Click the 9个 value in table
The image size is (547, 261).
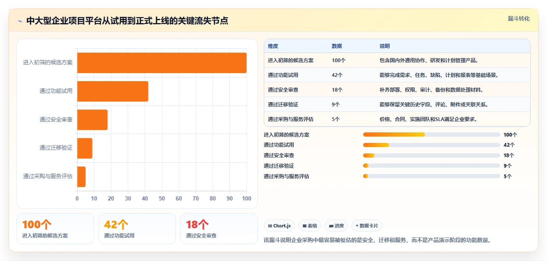point(336,105)
